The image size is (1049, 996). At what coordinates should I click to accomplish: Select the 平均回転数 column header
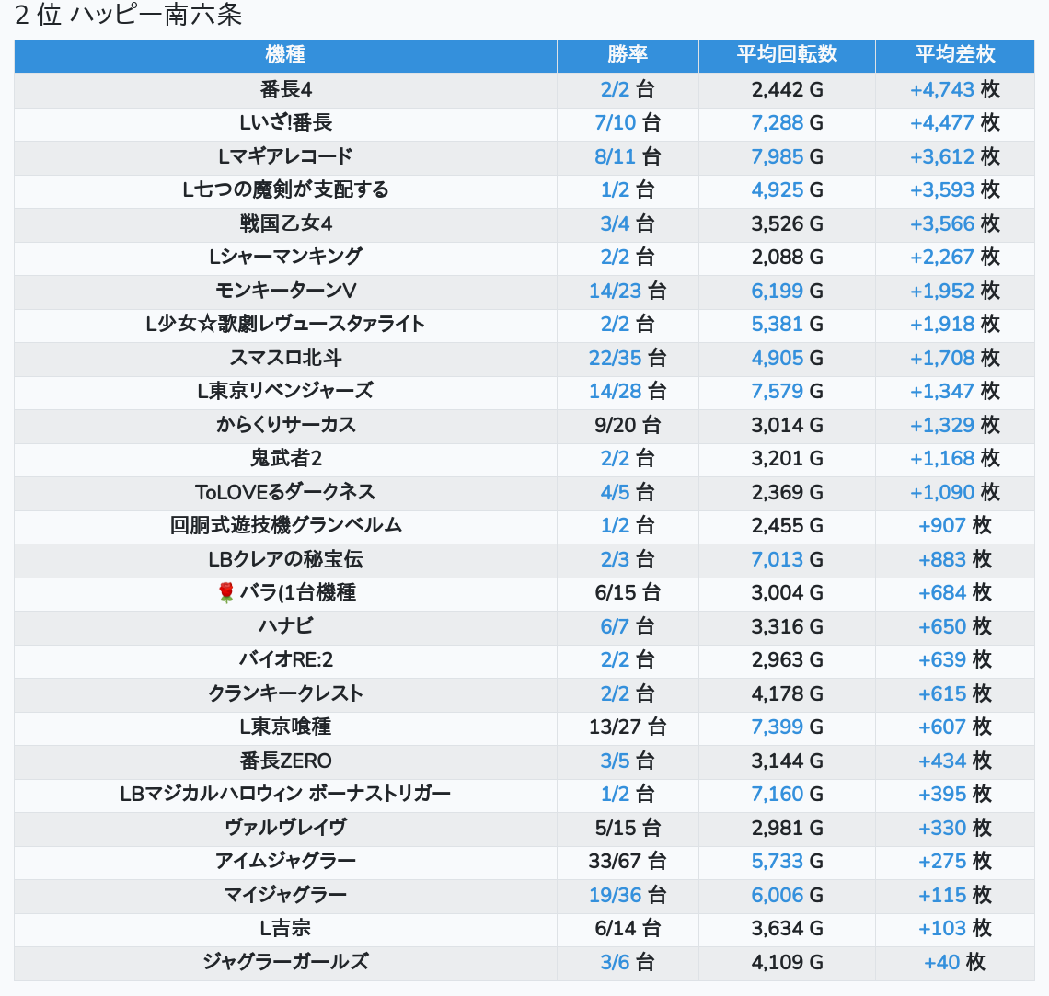pos(787,55)
